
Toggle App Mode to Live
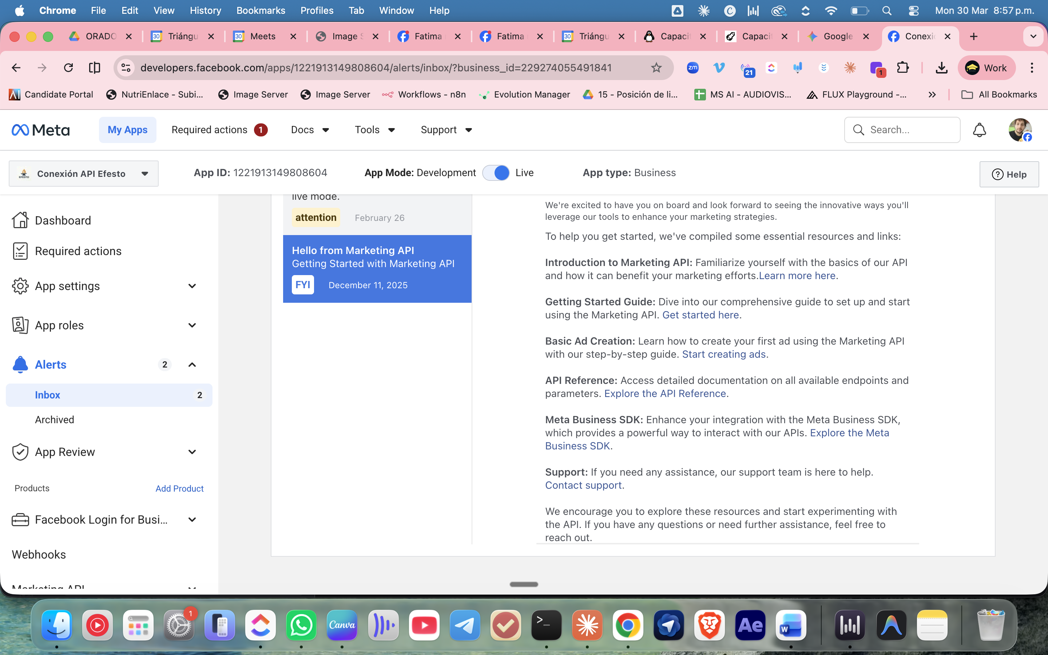[496, 173]
